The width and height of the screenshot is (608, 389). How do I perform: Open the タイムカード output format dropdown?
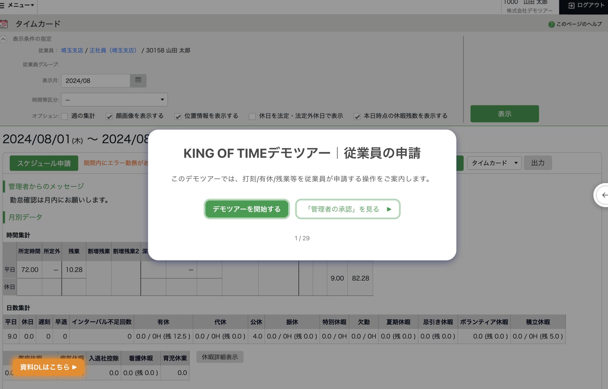coord(494,163)
